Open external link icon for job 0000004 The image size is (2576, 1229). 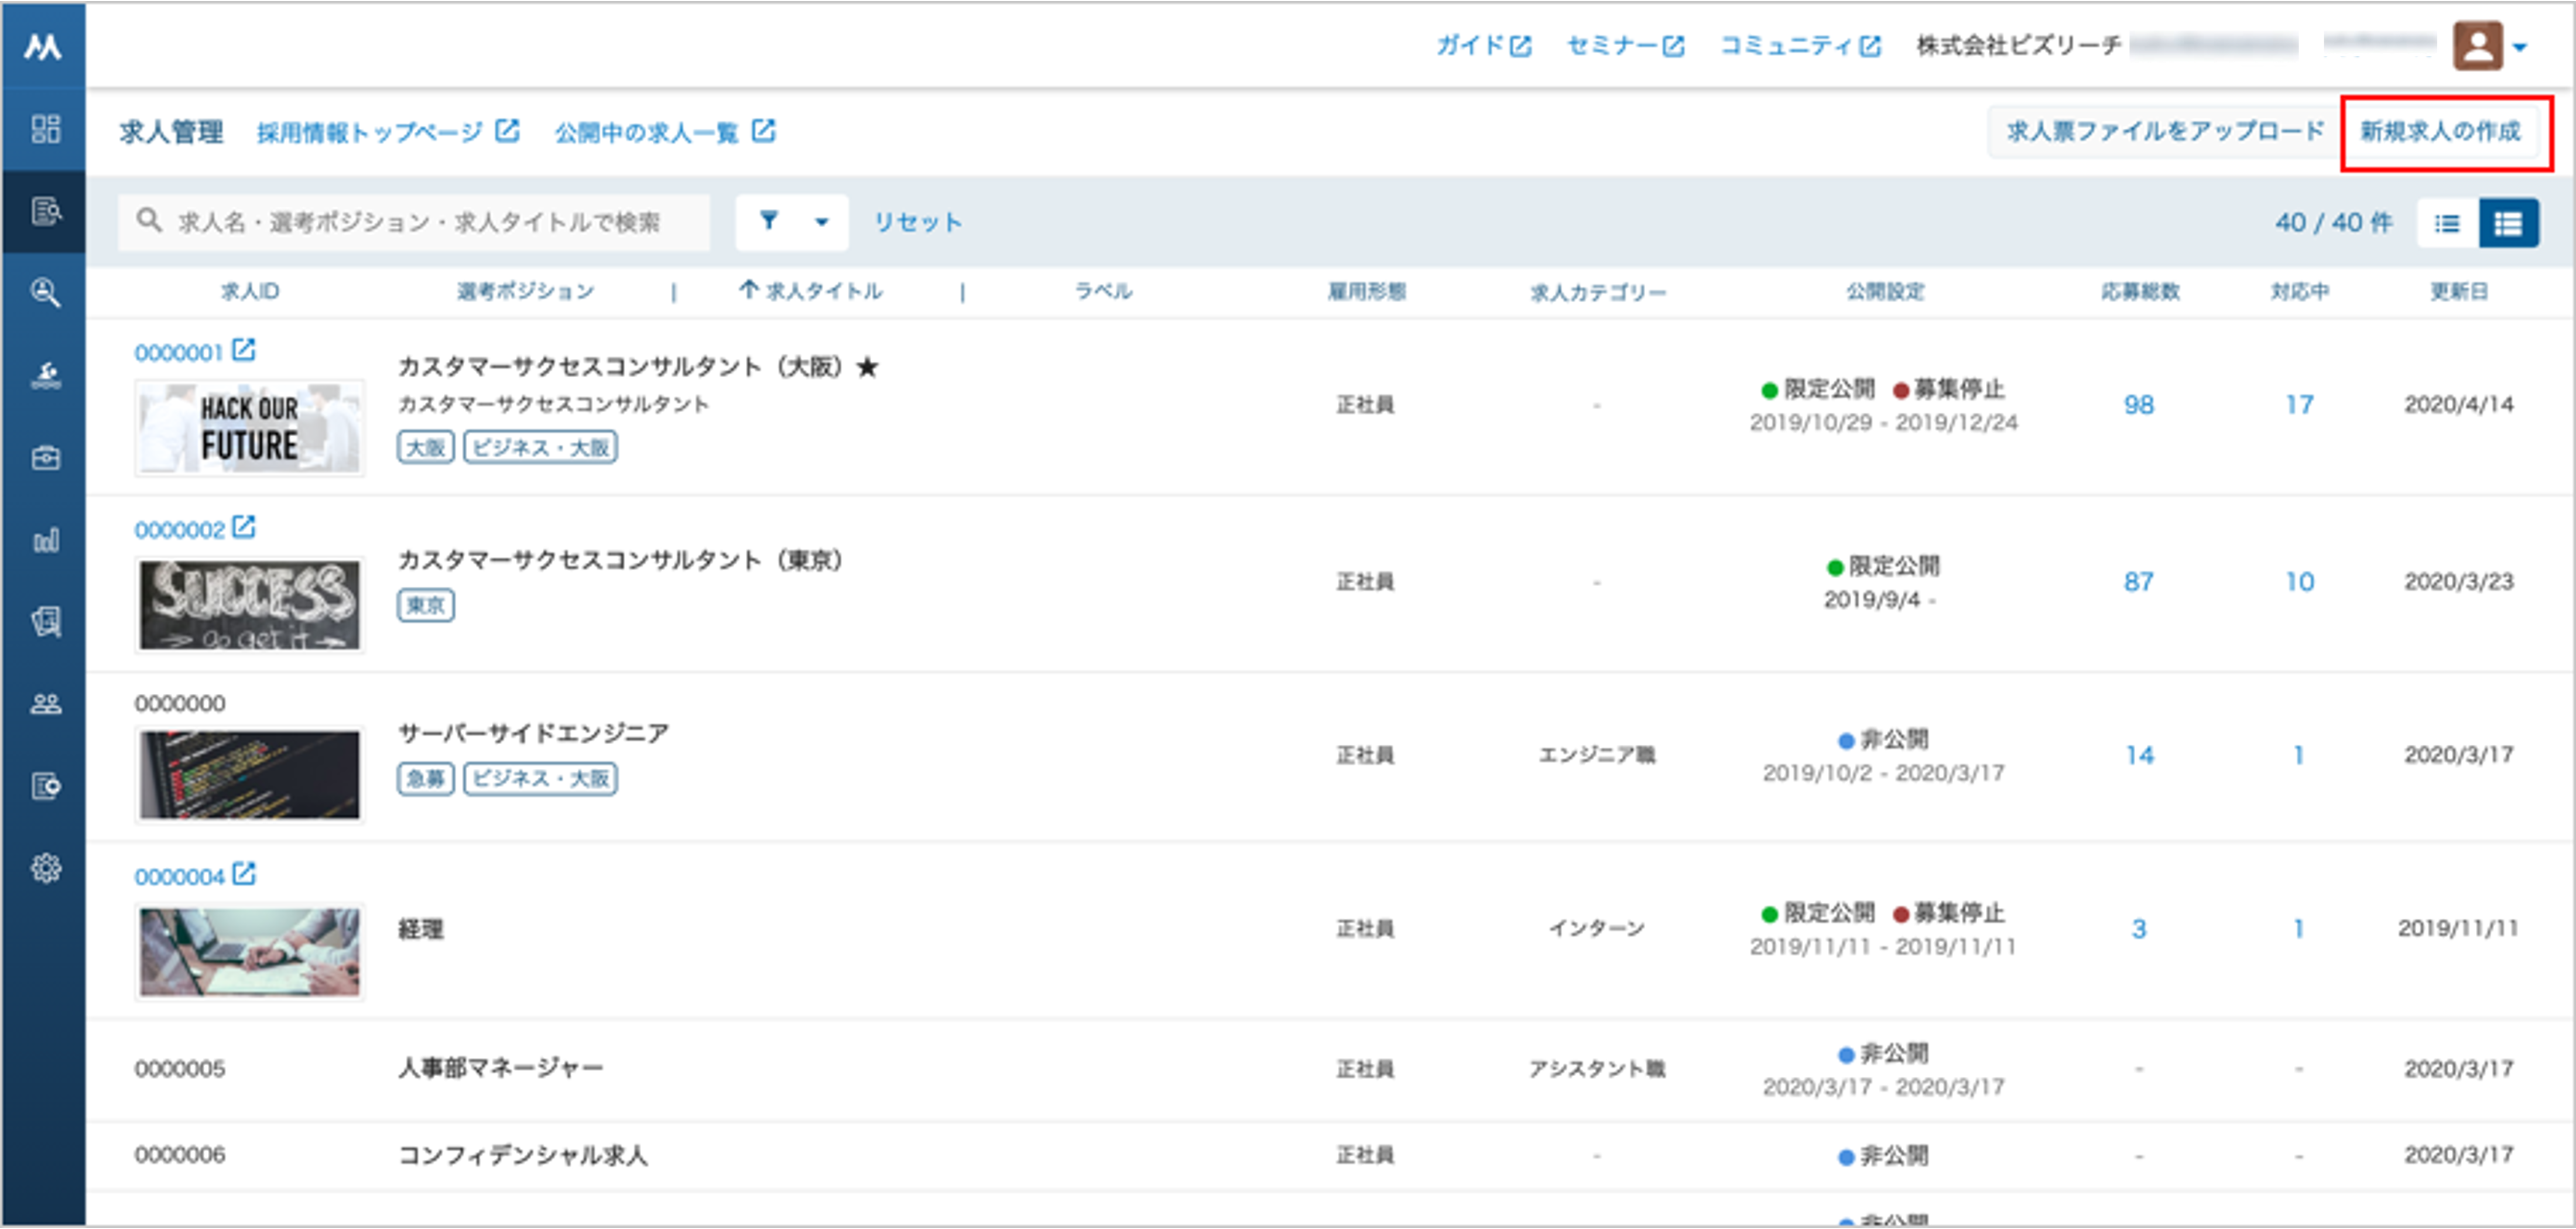tap(244, 874)
